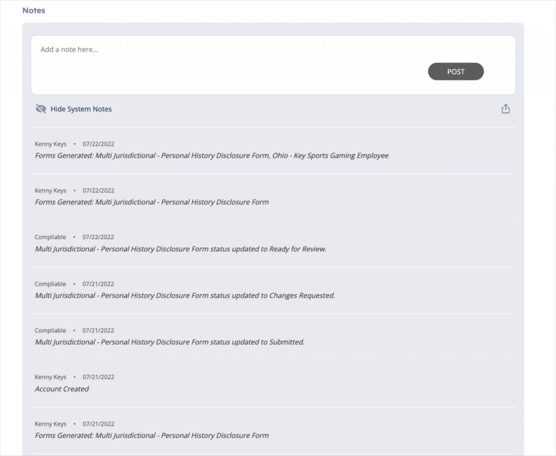The width and height of the screenshot is (556, 456).
Task: Click Compliable author on Ready for Review note
Action: tap(50, 237)
